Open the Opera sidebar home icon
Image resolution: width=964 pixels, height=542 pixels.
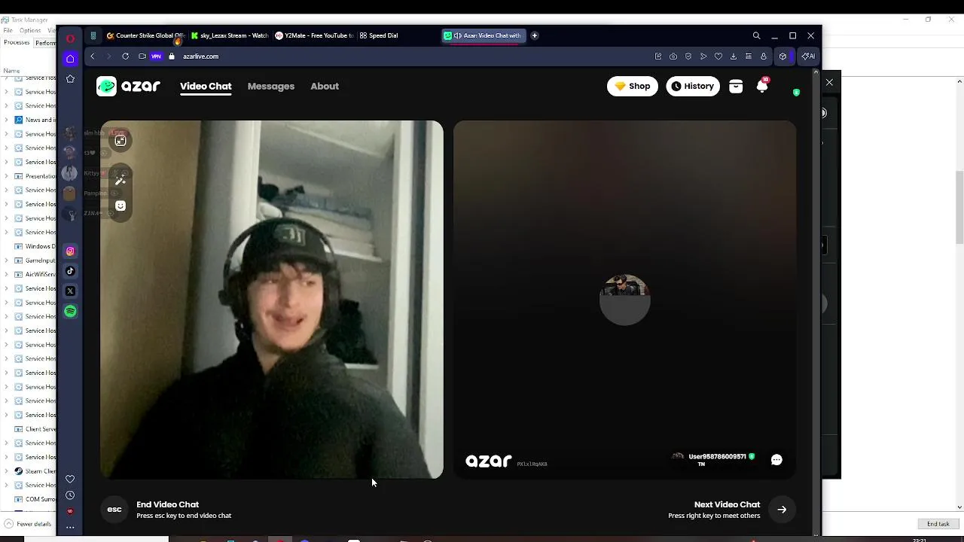[x=70, y=59]
